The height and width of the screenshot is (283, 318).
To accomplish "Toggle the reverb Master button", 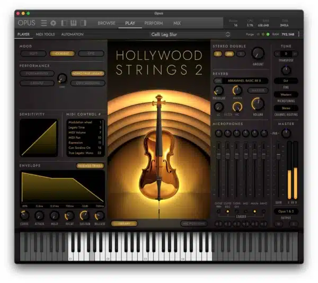I will (x=258, y=90).
